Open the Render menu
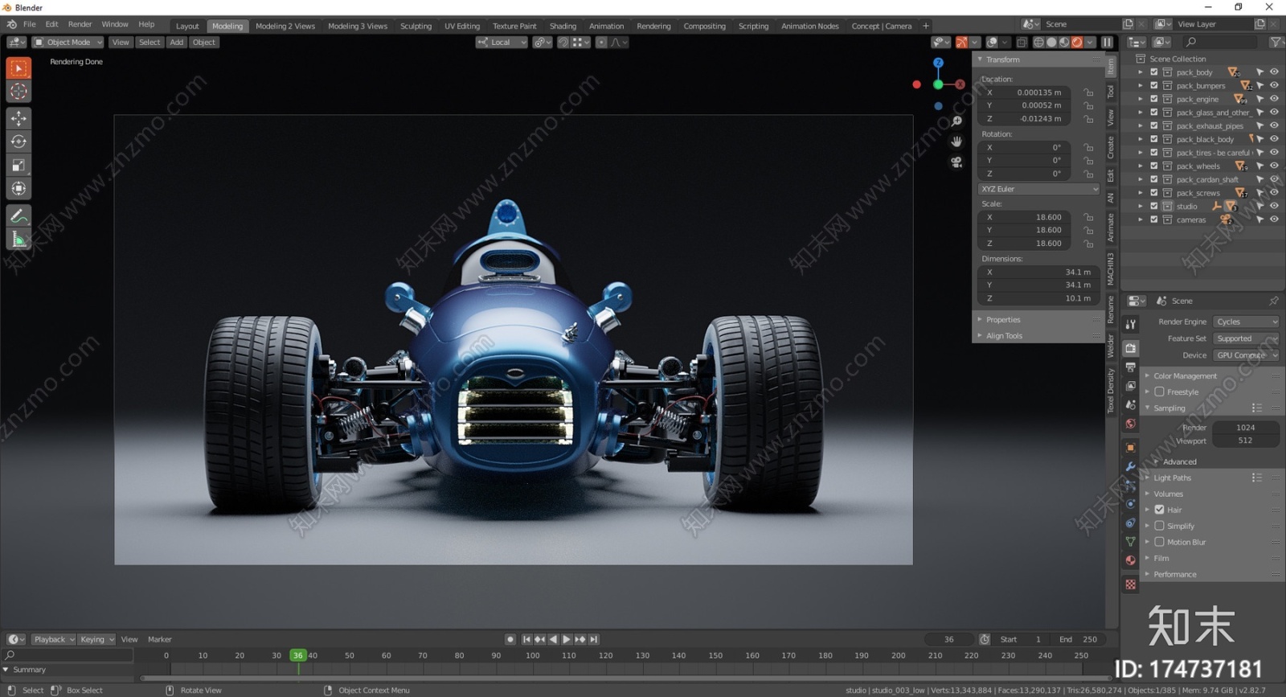 [80, 25]
